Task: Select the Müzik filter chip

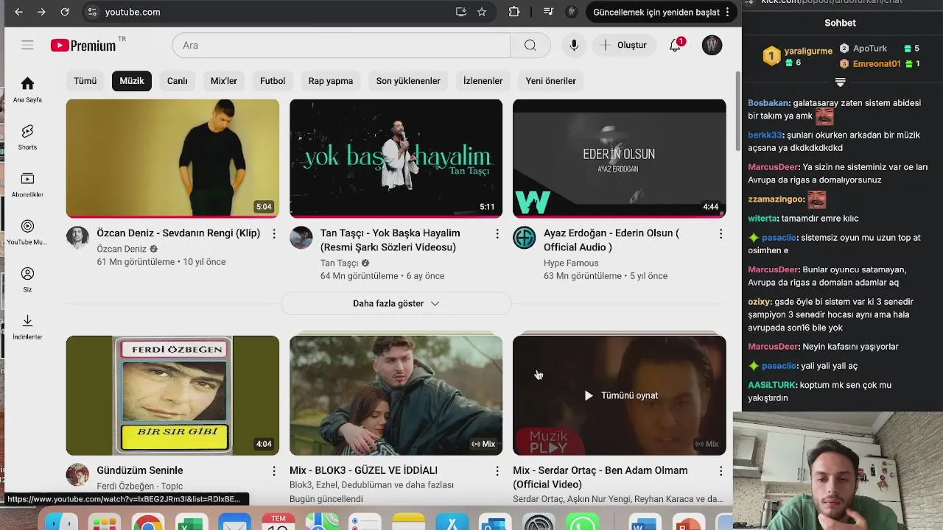Action: pos(132,81)
